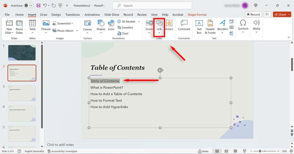Viewport: 294px width, 154px height.
Task: Open the Action button tool
Action: pyautogui.click(x=169, y=25)
